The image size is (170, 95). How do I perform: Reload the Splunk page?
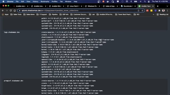coord(11,11)
